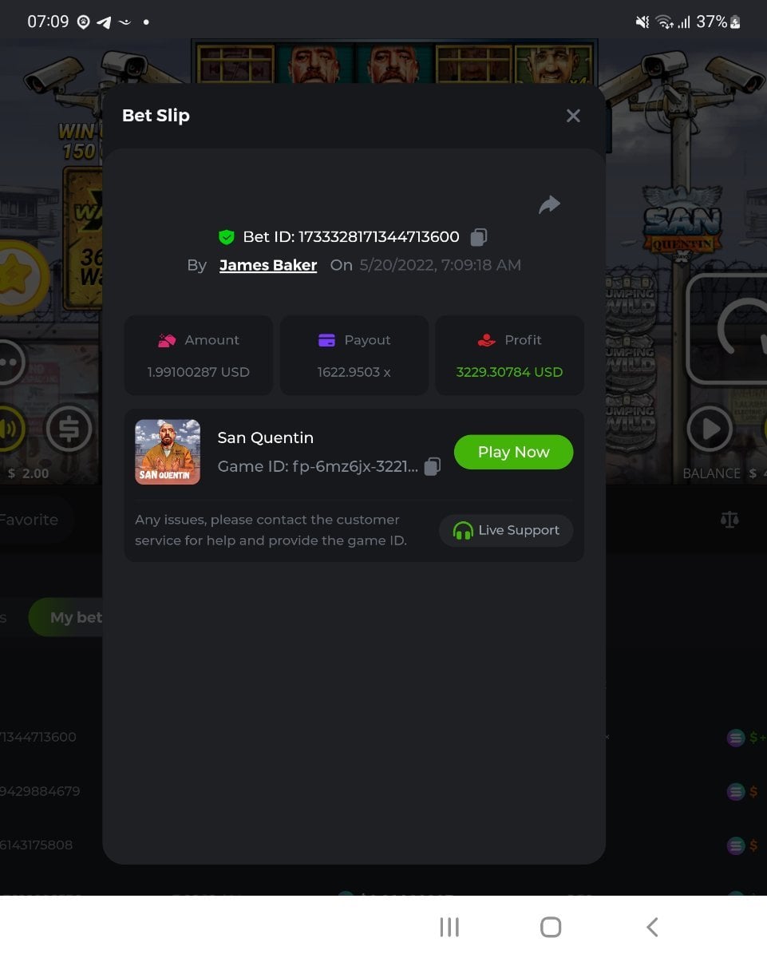Select the My bets tab
Image resolution: width=767 pixels, height=958 pixels.
pyautogui.click(x=66, y=617)
